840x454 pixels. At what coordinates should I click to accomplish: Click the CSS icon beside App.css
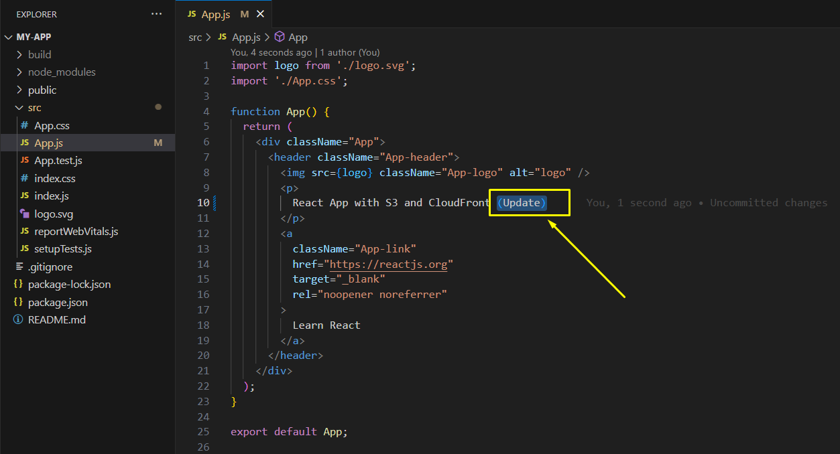(25, 125)
